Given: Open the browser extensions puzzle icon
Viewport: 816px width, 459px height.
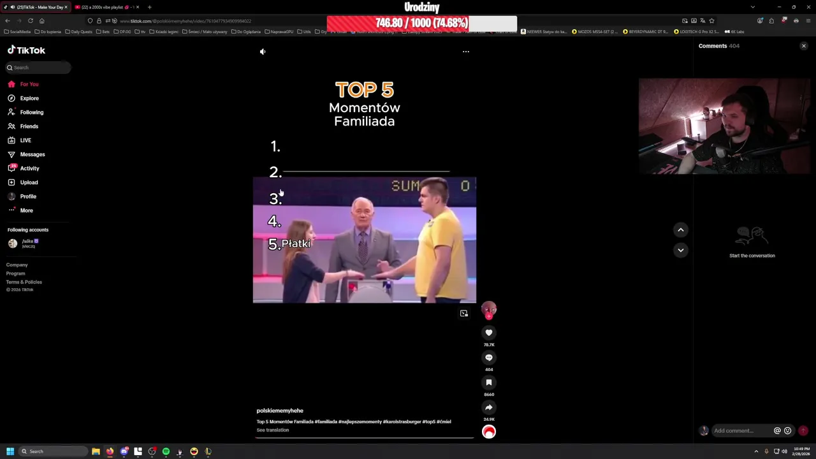Looking at the screenshot, I should (771, 20).
